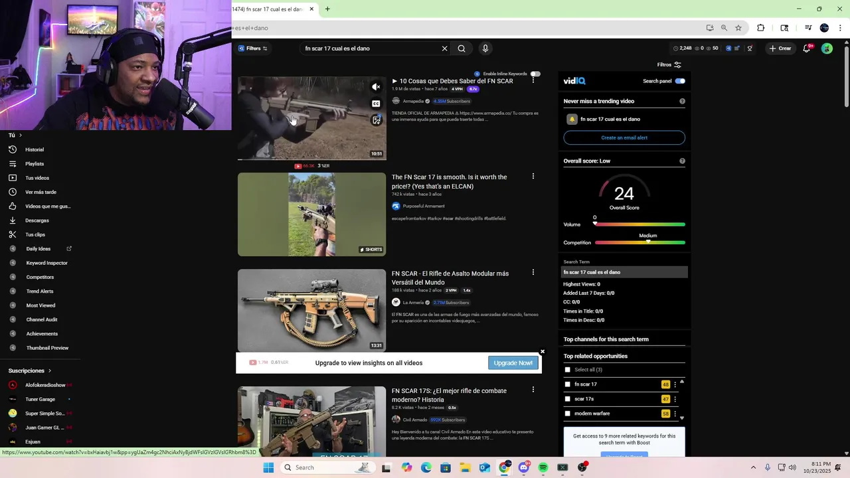Viewport: 850px width, 478px height.
Task: Select the fn scar 17 browser tab
Action: 272,9
